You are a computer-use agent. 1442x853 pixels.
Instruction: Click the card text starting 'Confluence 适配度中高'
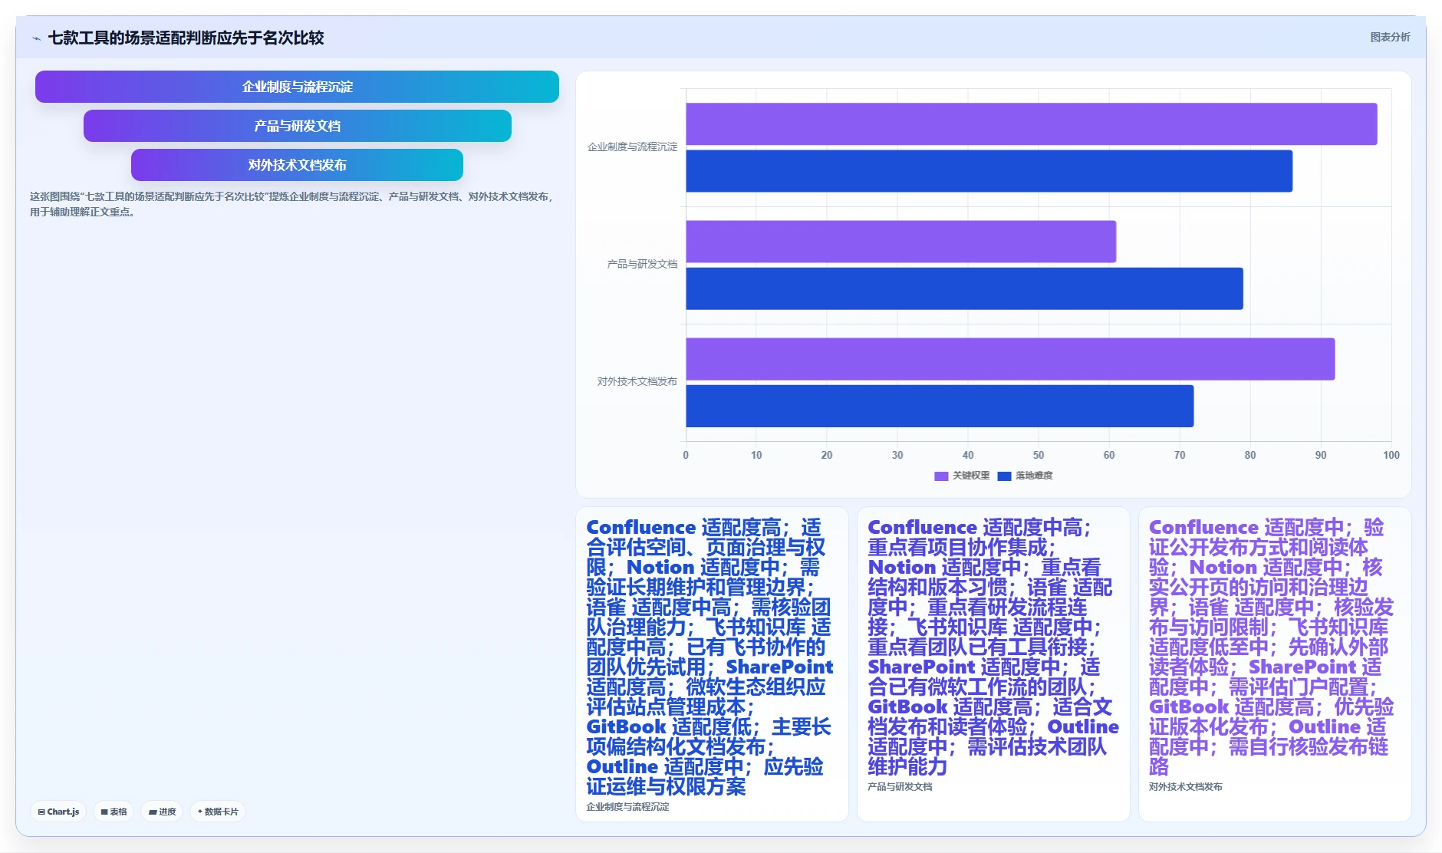[x=993, y=647]
